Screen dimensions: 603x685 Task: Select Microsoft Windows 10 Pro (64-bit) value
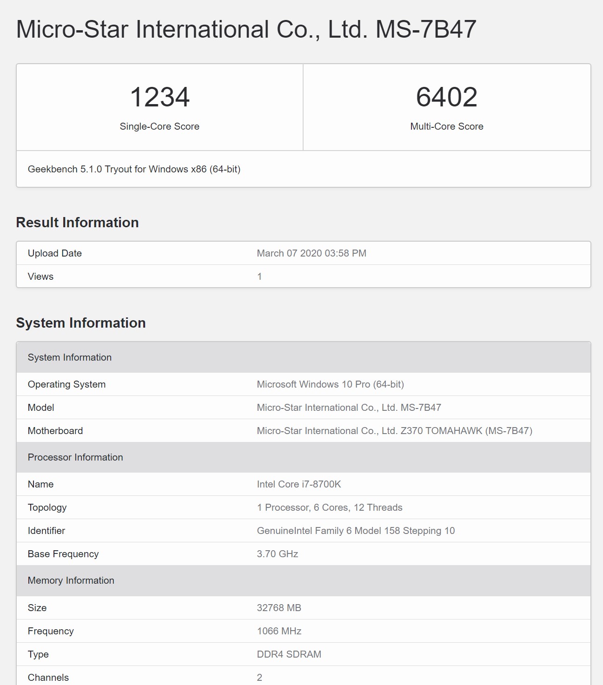331,384
